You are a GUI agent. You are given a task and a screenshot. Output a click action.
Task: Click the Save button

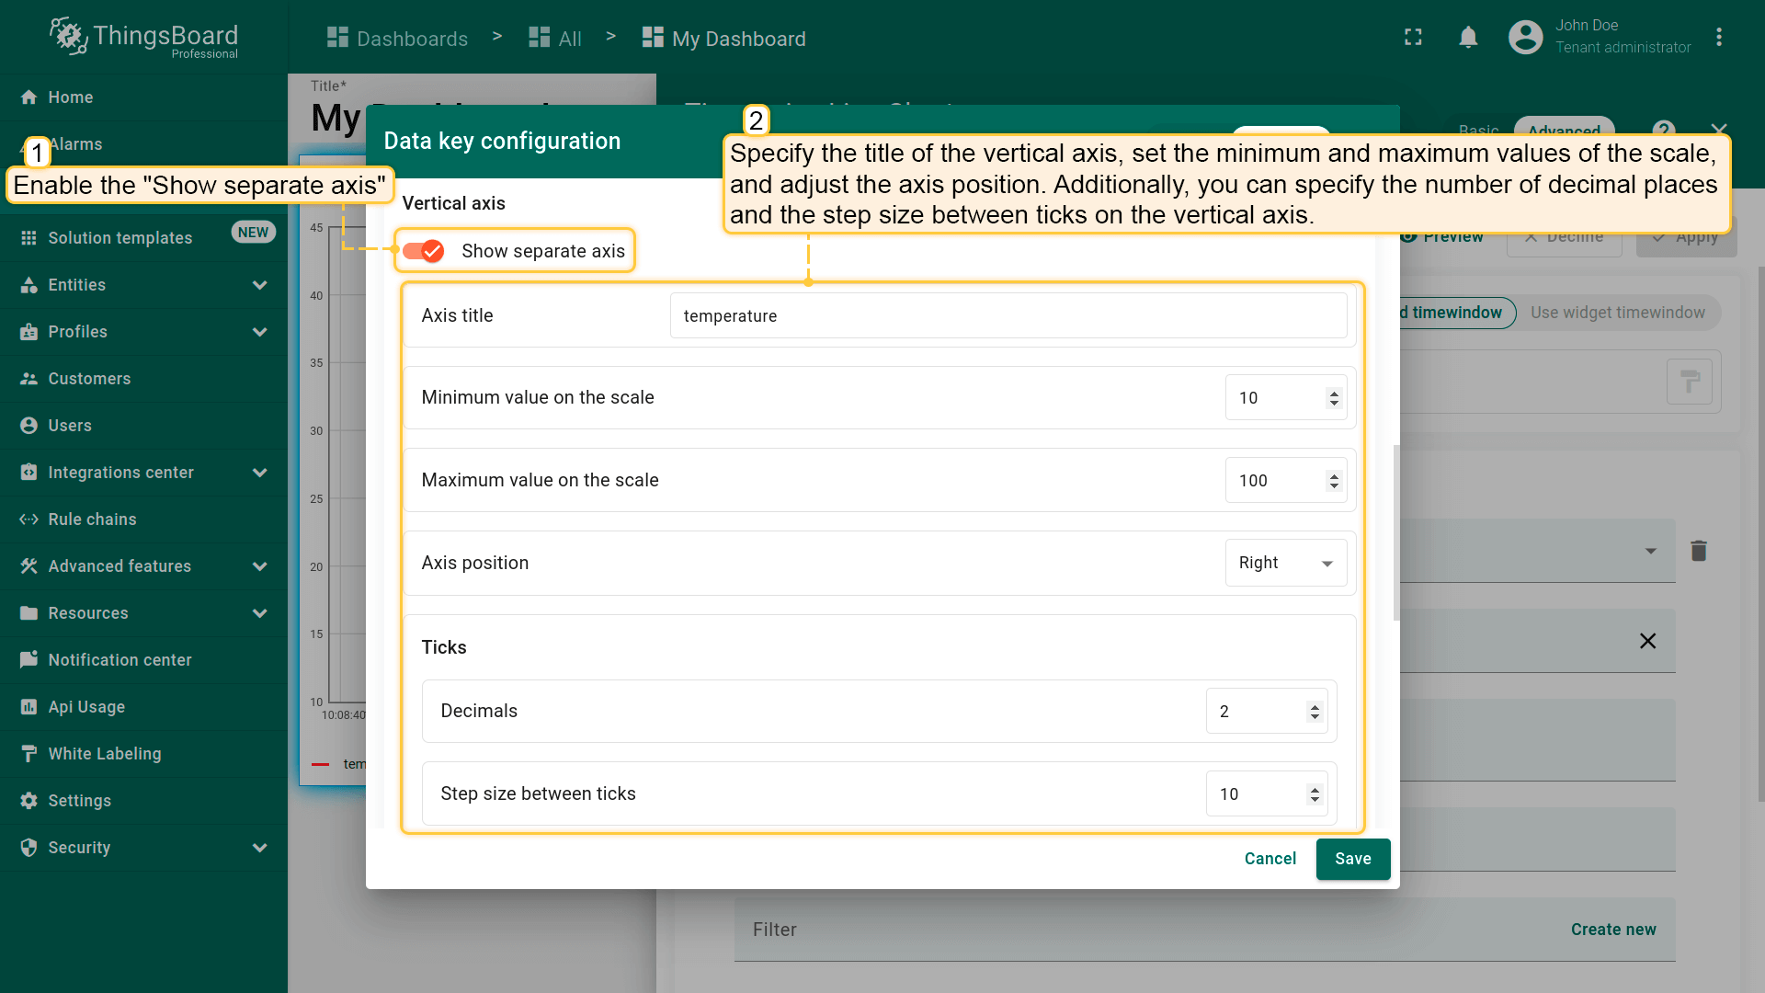(x=1352, y=859)
